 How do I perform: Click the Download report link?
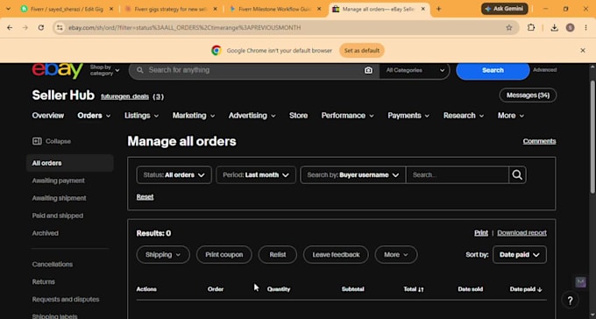point(521,233)
